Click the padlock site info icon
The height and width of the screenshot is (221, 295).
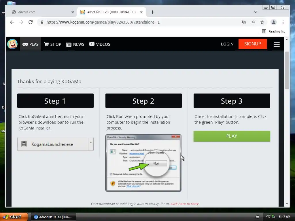click(42, 22)
